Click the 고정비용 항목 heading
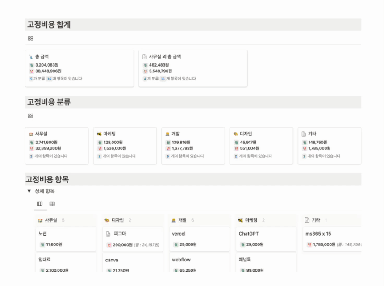Image resolution: width=384 pixels, height=286 pixels. (47, 180)
